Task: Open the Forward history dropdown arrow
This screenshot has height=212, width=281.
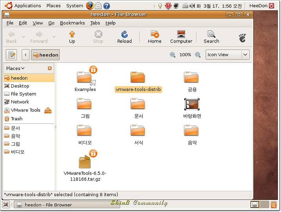Action: point(54,37)
